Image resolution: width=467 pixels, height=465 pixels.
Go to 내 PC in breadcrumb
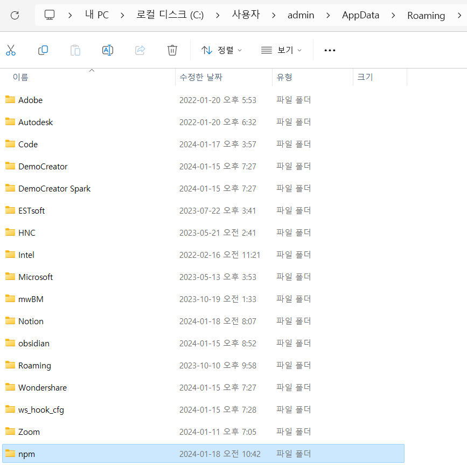(x=97, y=15)
